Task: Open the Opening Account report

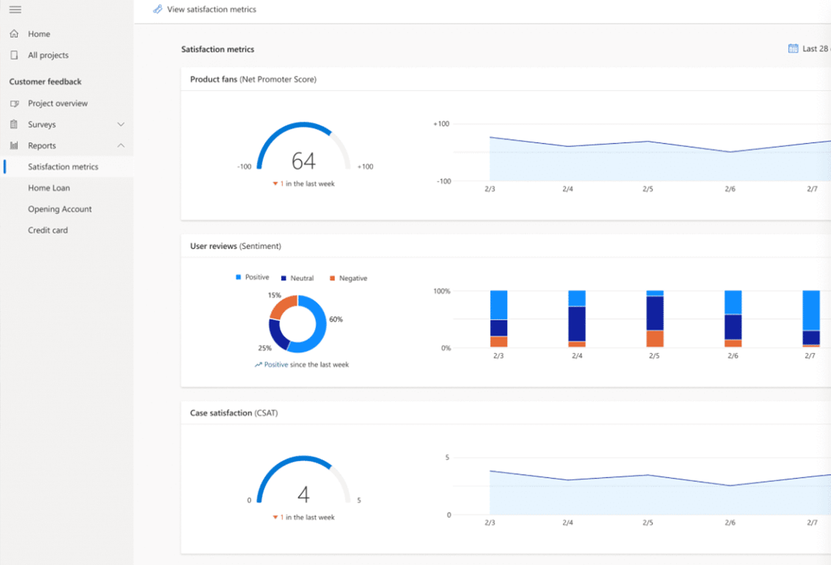Action: (60, 209)
